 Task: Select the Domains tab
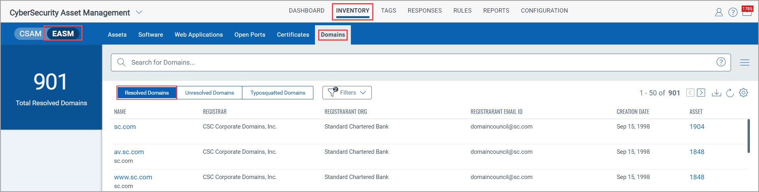pyautogui.click(x=333, y=35)
